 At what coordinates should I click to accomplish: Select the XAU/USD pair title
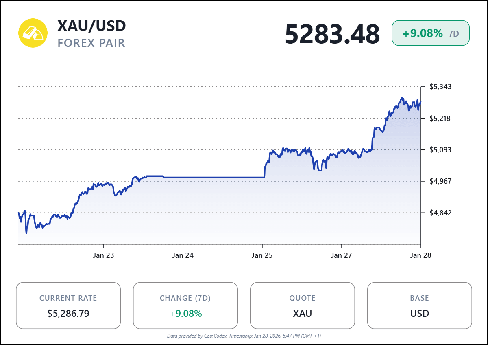tap(91, 26)
